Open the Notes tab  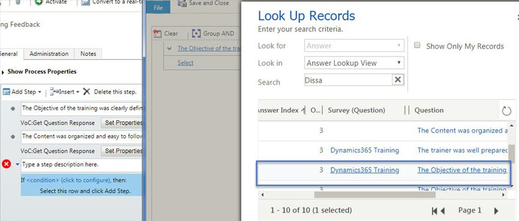pos(88,54)
